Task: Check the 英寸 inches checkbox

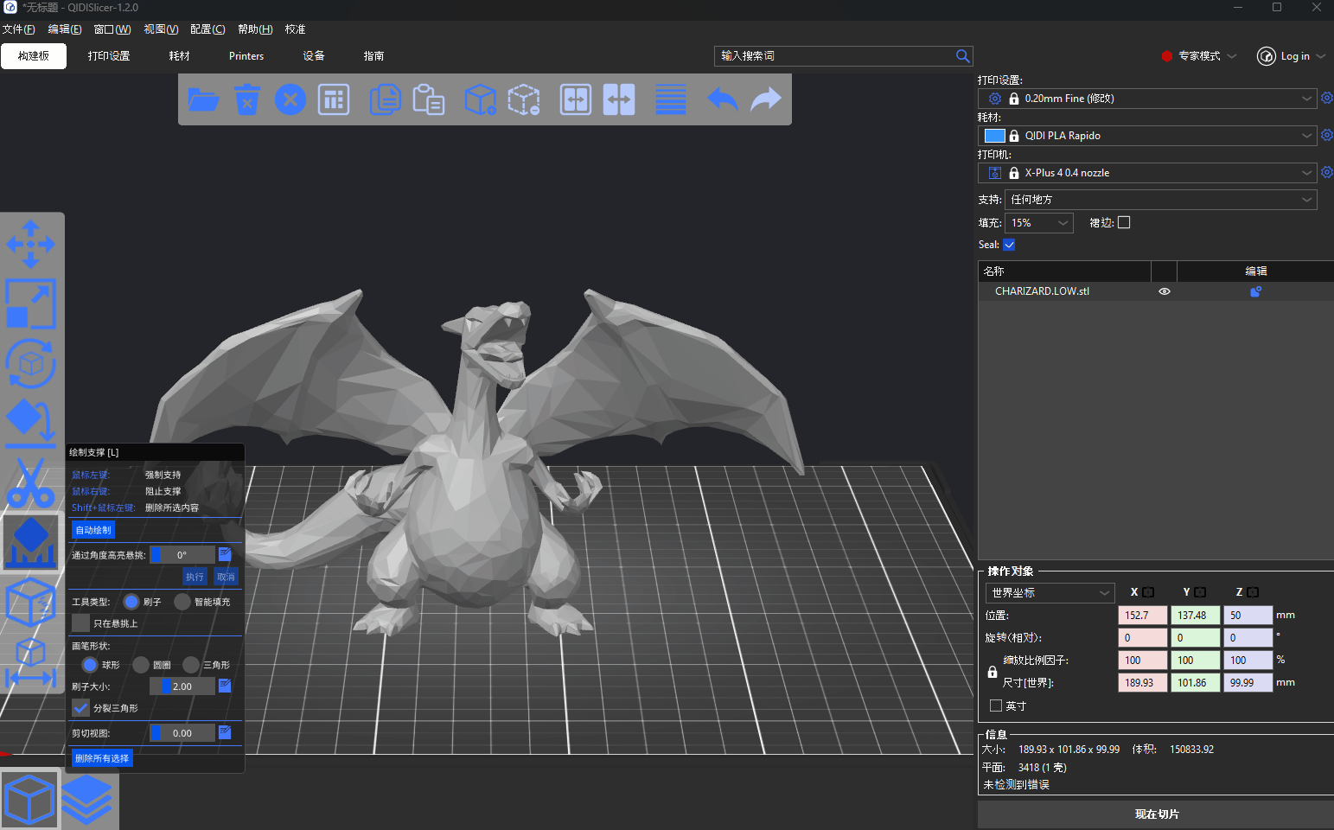Action: pyautogui.click(x=996, y=705)
